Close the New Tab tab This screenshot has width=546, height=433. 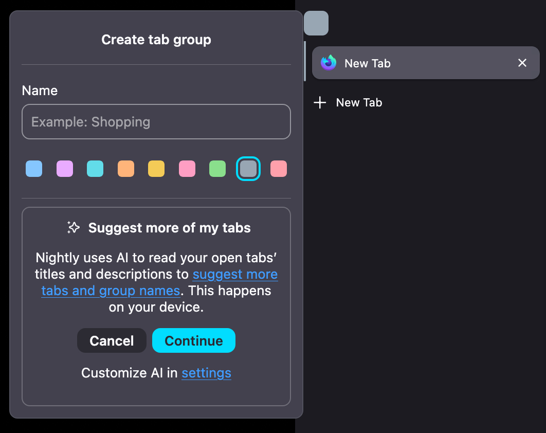tap(522, 63)
